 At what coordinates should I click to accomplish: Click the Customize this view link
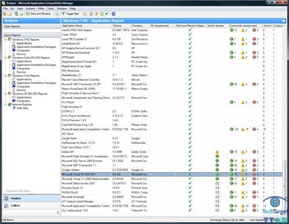click(x=18, y=191)
